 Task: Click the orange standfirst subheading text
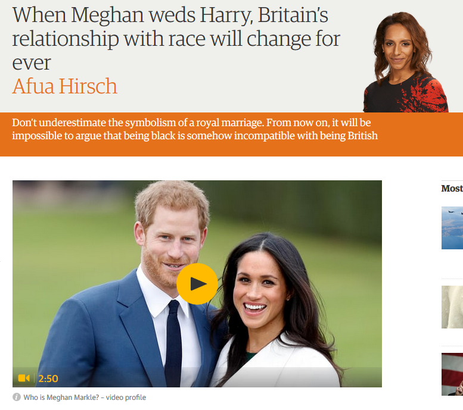click(x=195, y=129)
